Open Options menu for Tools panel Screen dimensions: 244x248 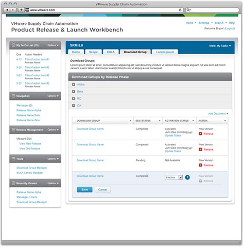pyautogui.click(x=53, y=159)
